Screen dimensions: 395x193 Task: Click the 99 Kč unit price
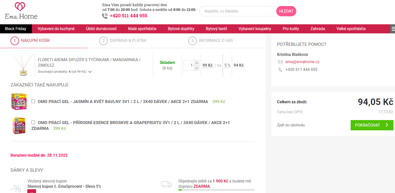point(208,65)
